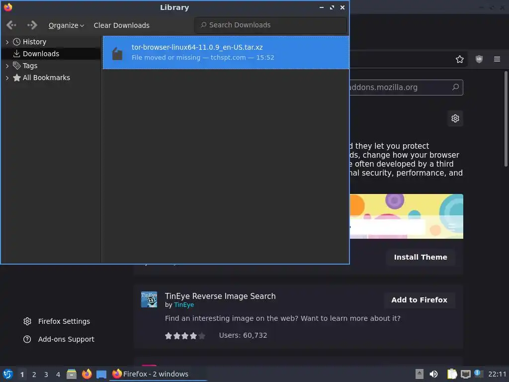Click the TinEye star rating
The width and height of the screenshot is (509, 382).
185,336
